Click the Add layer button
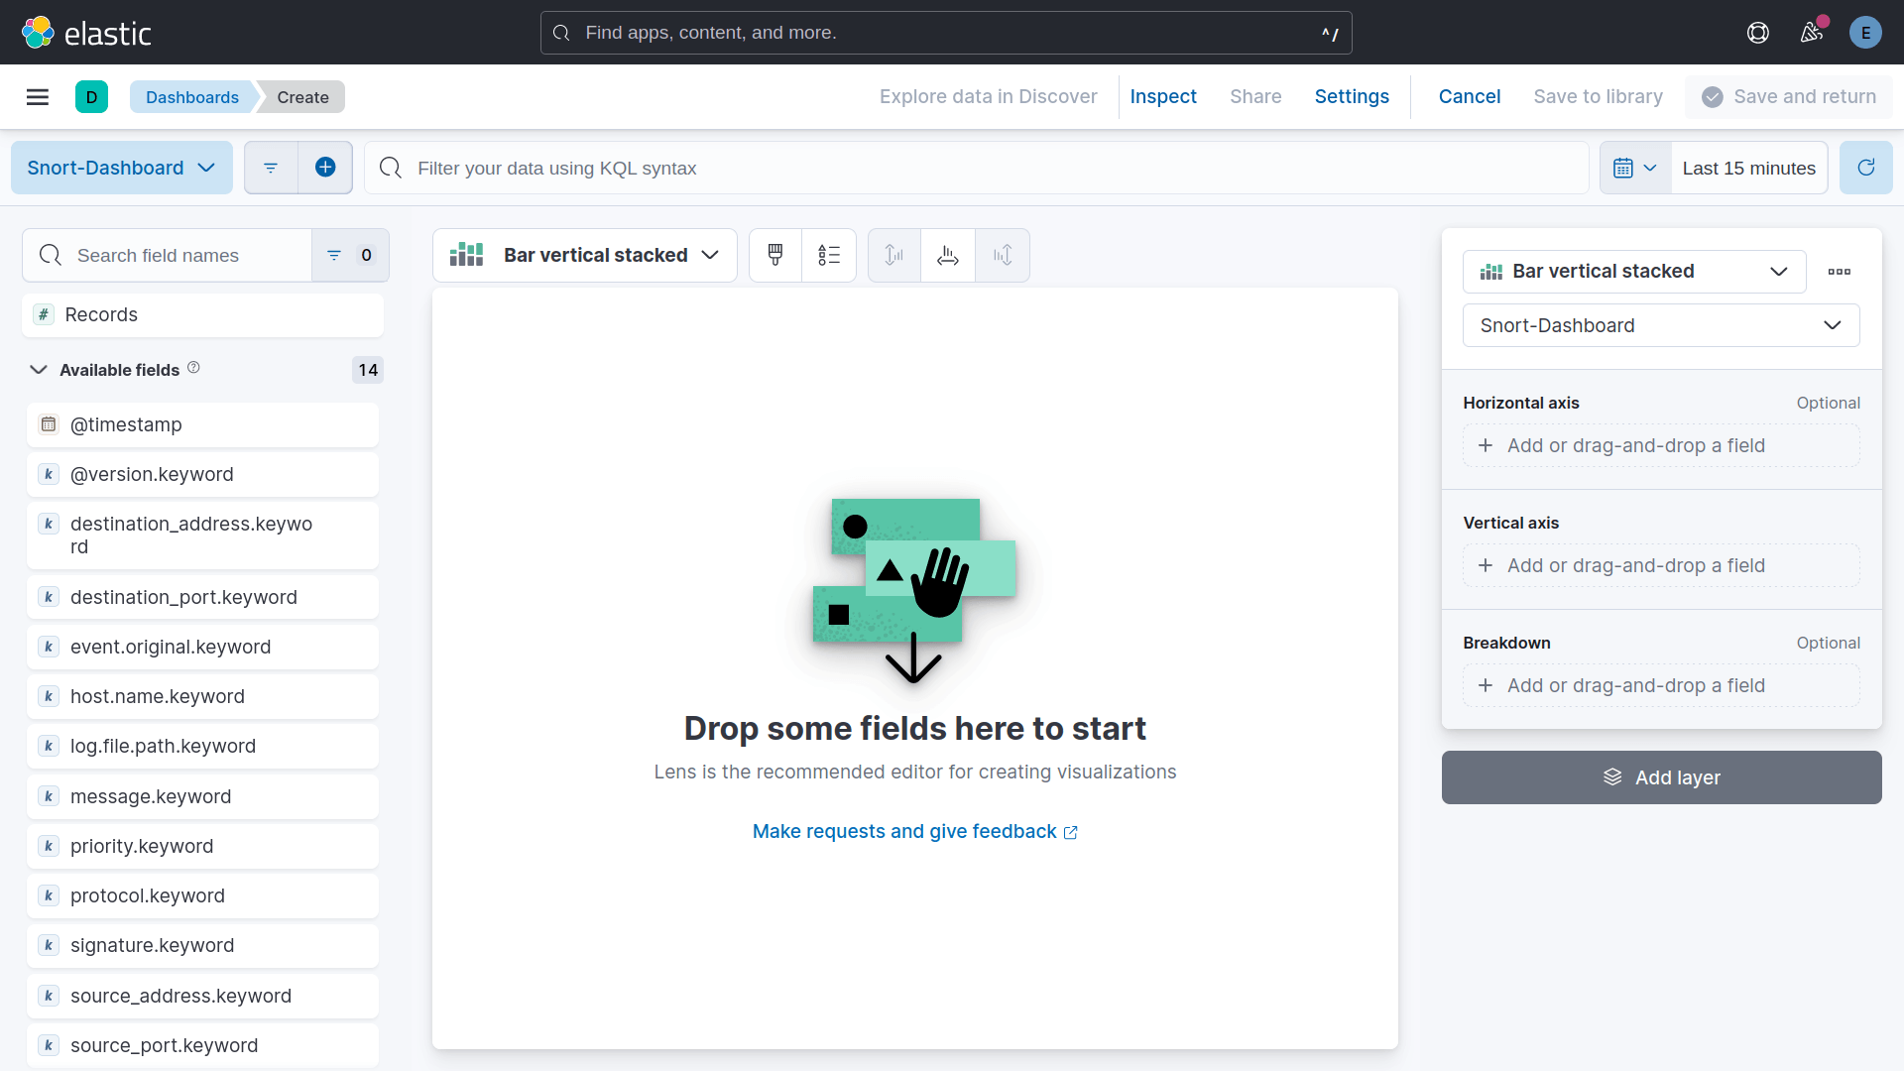The height and width of the screenshot is (1071, 1904). click(x=1661, y=777)
